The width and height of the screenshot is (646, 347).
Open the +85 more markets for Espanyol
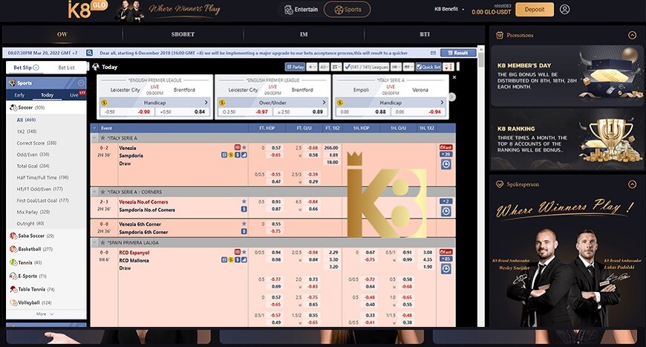coord(446,259)
